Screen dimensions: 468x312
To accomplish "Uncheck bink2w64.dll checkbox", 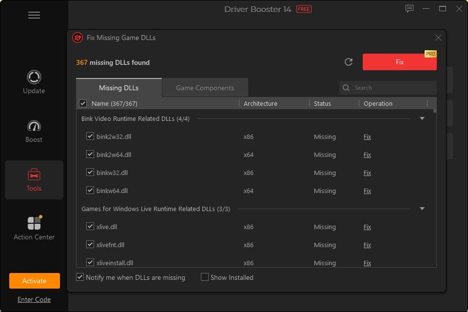I will point(90,154).
